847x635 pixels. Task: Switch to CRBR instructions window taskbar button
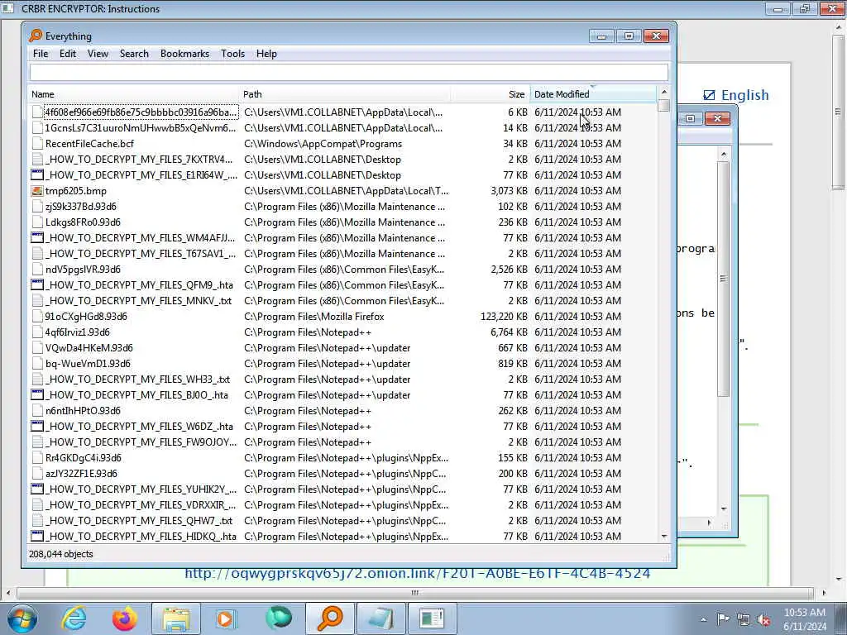pyautogui.click(x=432, y=618)
